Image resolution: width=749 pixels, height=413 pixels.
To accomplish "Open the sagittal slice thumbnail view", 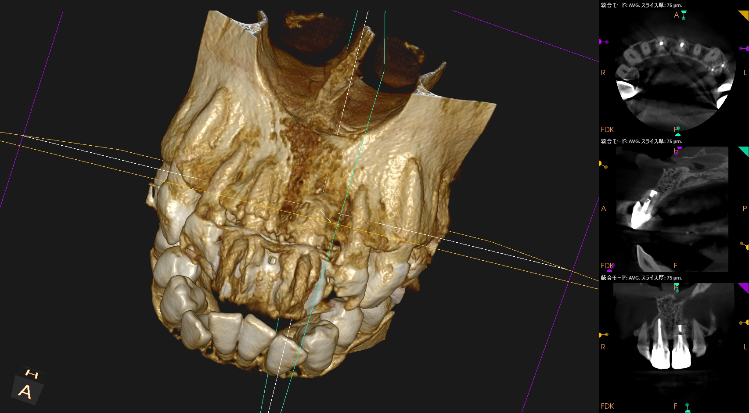I will (x=674, y=209).
